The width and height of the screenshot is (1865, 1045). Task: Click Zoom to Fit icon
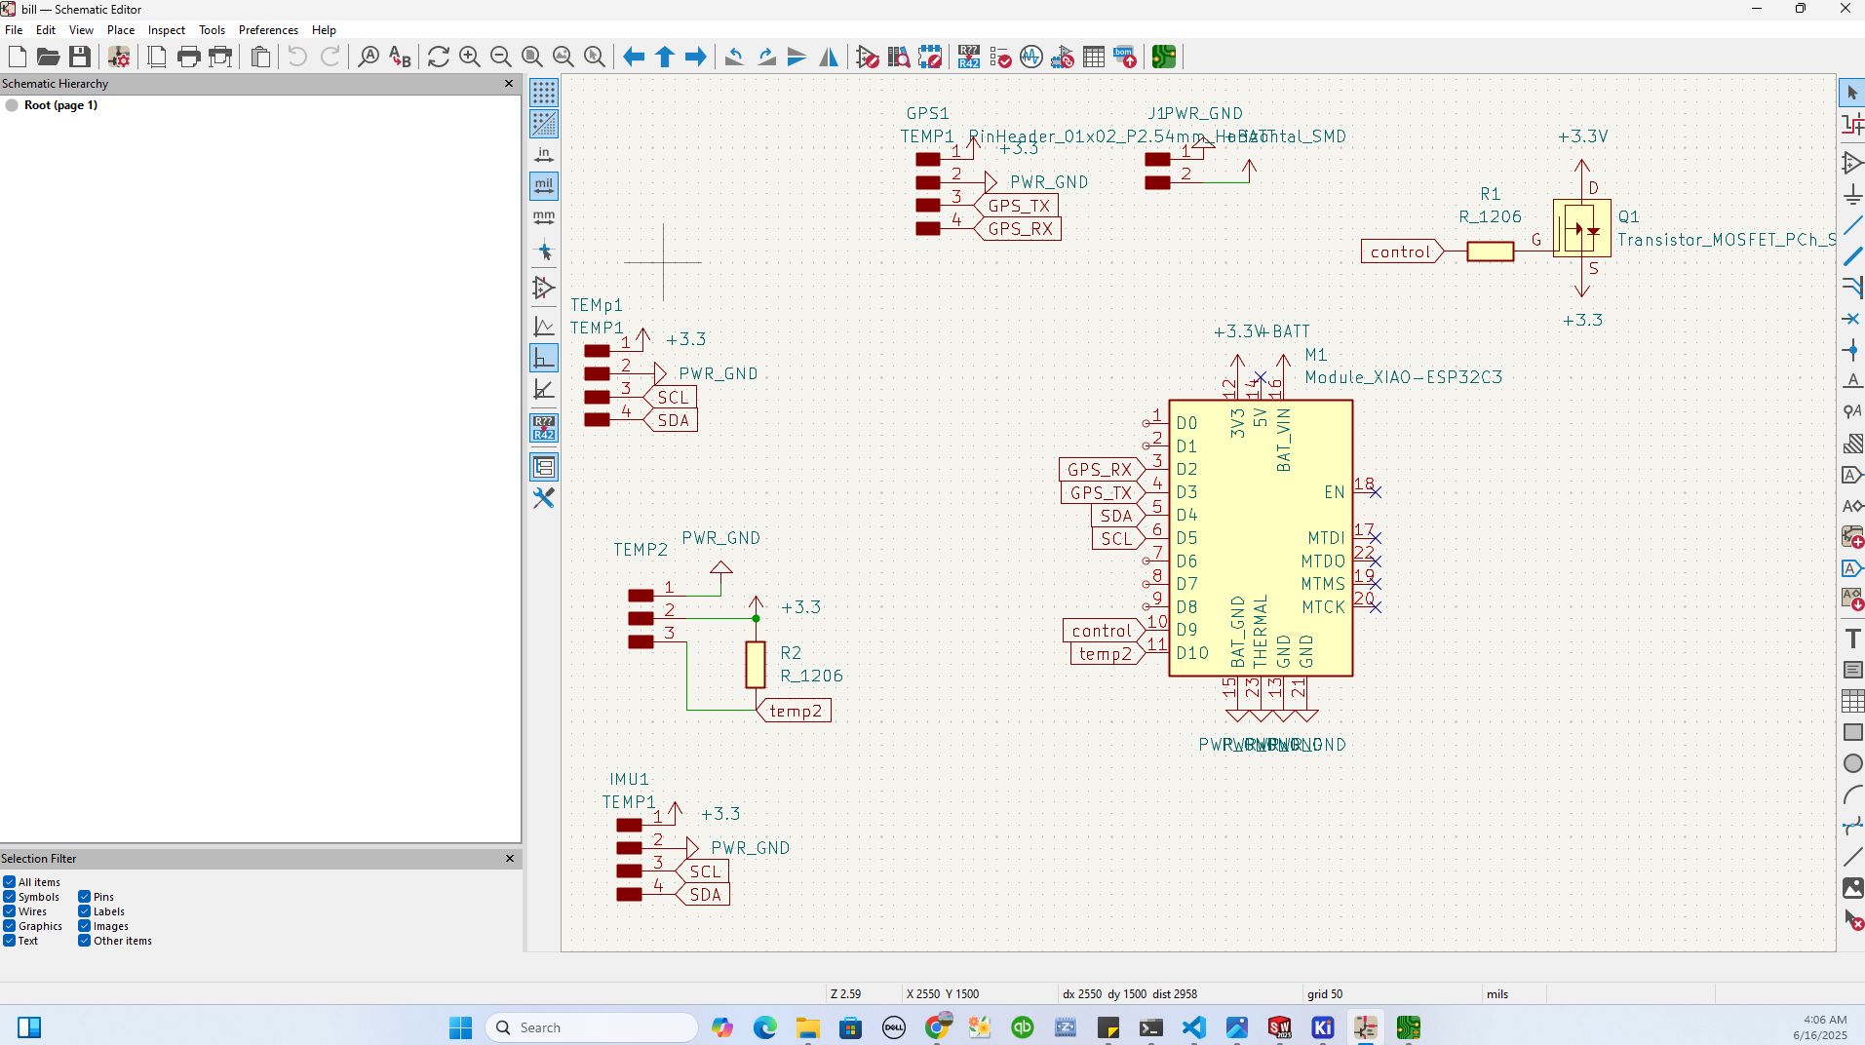pos(532,57)
